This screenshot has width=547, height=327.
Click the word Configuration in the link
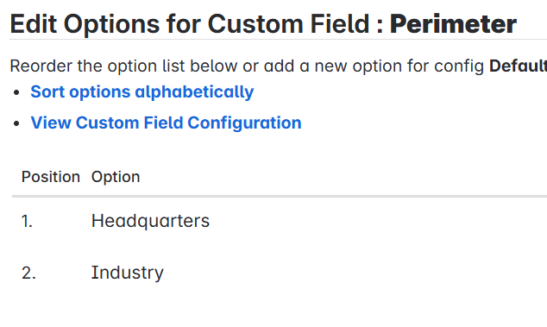click(244, 123)
